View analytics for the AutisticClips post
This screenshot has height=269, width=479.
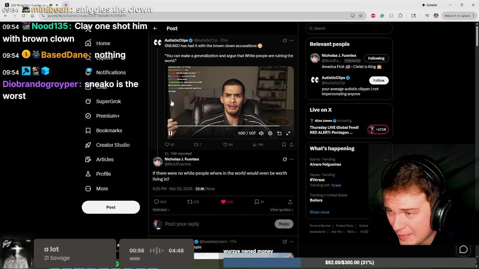point(258,145)
